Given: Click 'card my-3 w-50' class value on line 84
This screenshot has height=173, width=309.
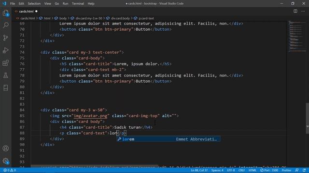Looking at the screenshot, I should [x=86, y=110].
